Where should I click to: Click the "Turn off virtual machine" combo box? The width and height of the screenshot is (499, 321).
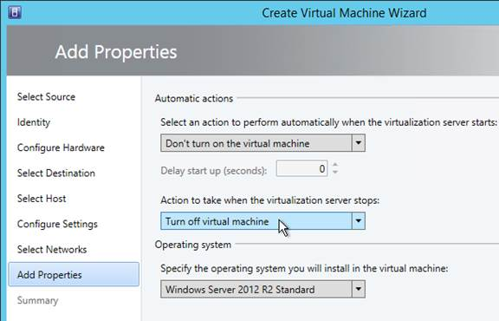pos(262,221)
